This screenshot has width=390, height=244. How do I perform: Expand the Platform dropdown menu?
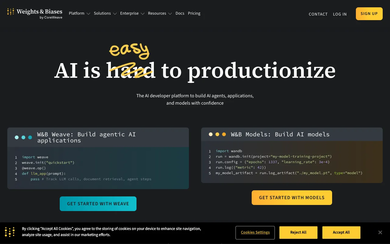coord(79,13)
